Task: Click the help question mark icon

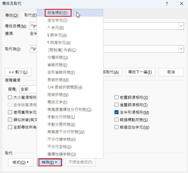Action: [167, 4]
